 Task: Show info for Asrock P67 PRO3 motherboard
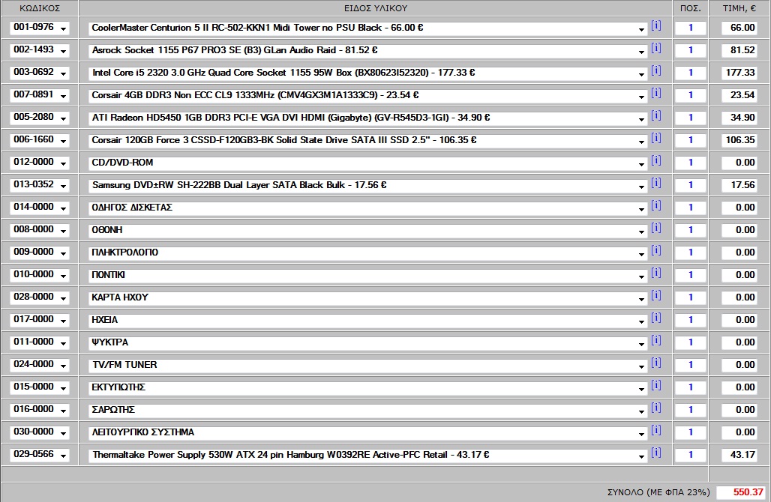pos(656,48)
